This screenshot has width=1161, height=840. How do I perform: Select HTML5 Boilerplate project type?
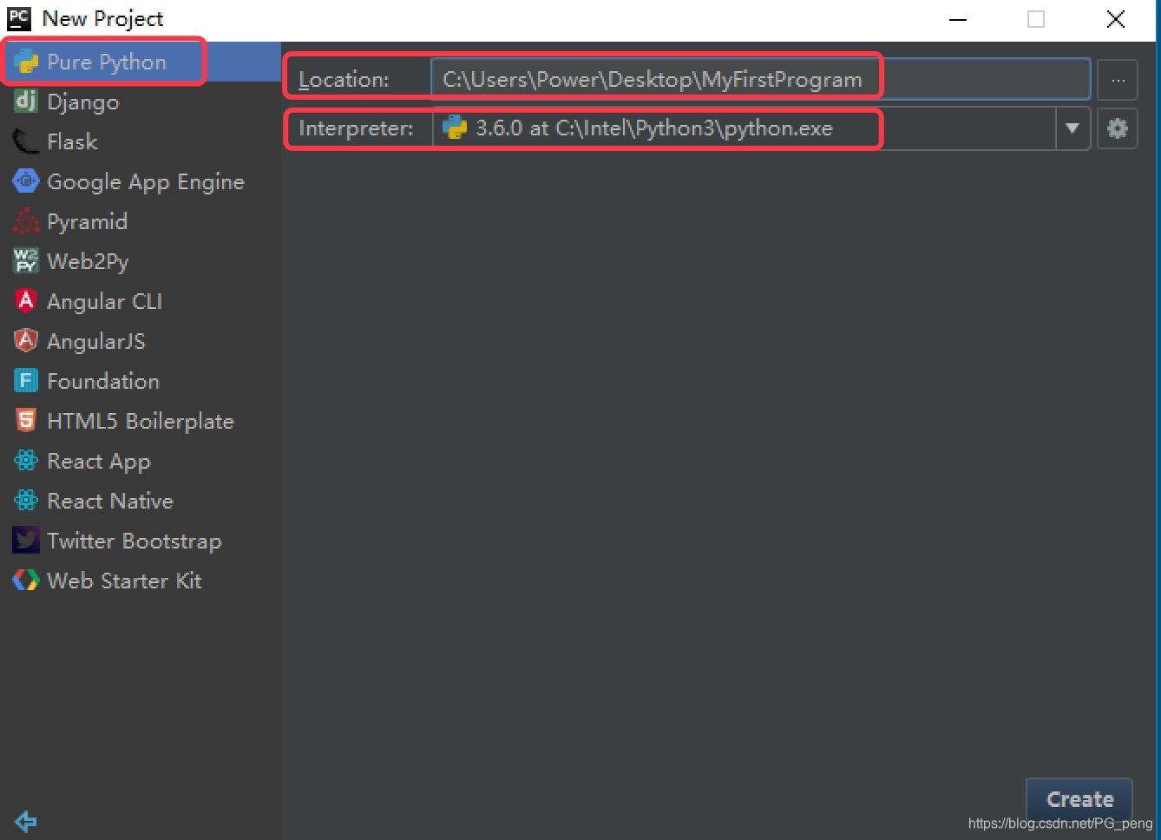tap(141, 421)
